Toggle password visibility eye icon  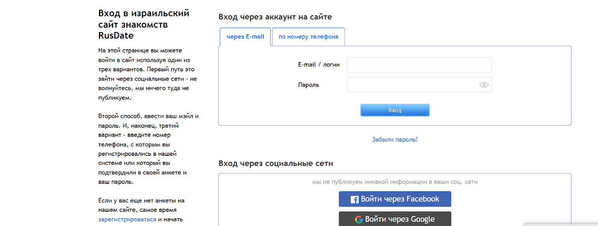[x=484, y=85]
